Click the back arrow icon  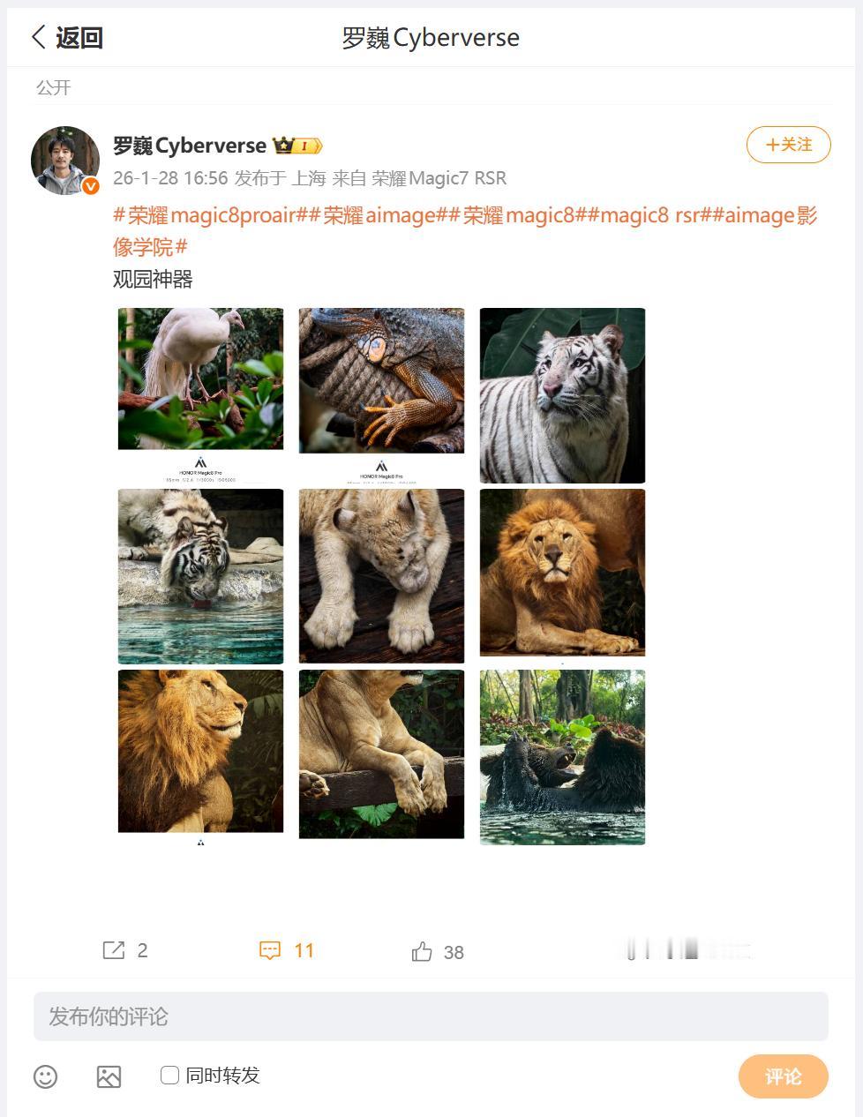(39, 37)
